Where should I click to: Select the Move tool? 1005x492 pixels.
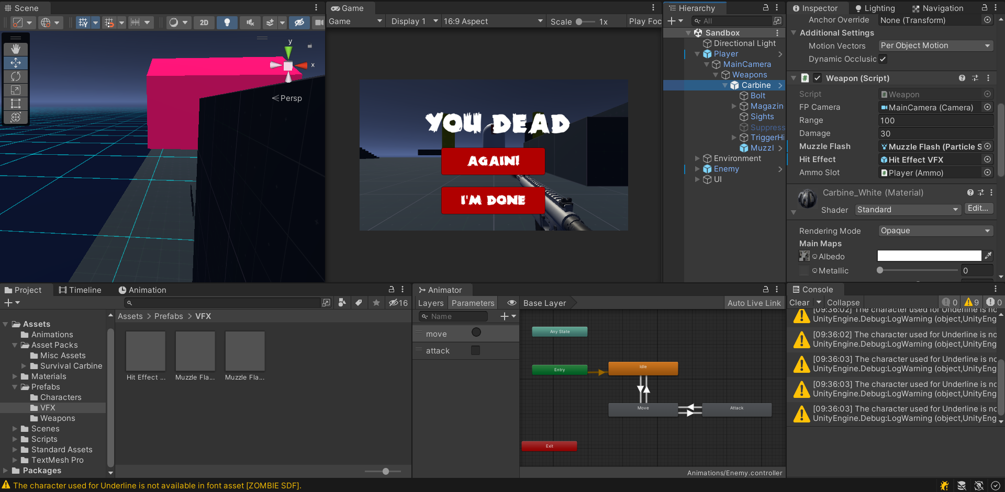16,63
